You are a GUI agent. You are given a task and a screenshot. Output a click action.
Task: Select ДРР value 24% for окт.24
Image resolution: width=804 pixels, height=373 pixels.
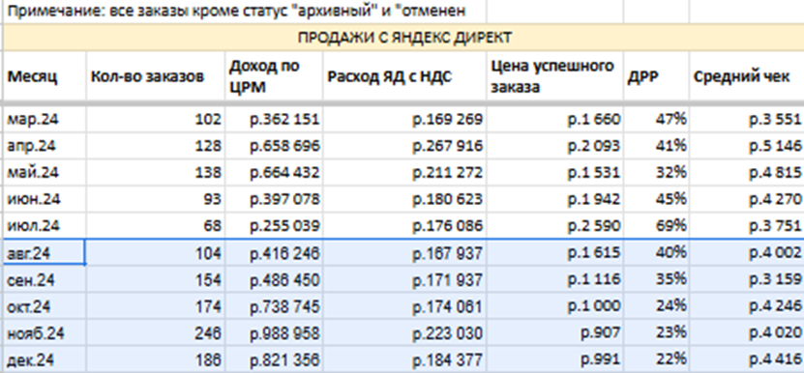click(656, 306)
